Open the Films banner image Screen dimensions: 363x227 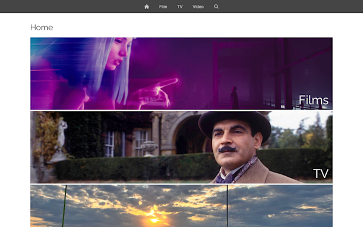pyautogui.click(x=181, y=73)
